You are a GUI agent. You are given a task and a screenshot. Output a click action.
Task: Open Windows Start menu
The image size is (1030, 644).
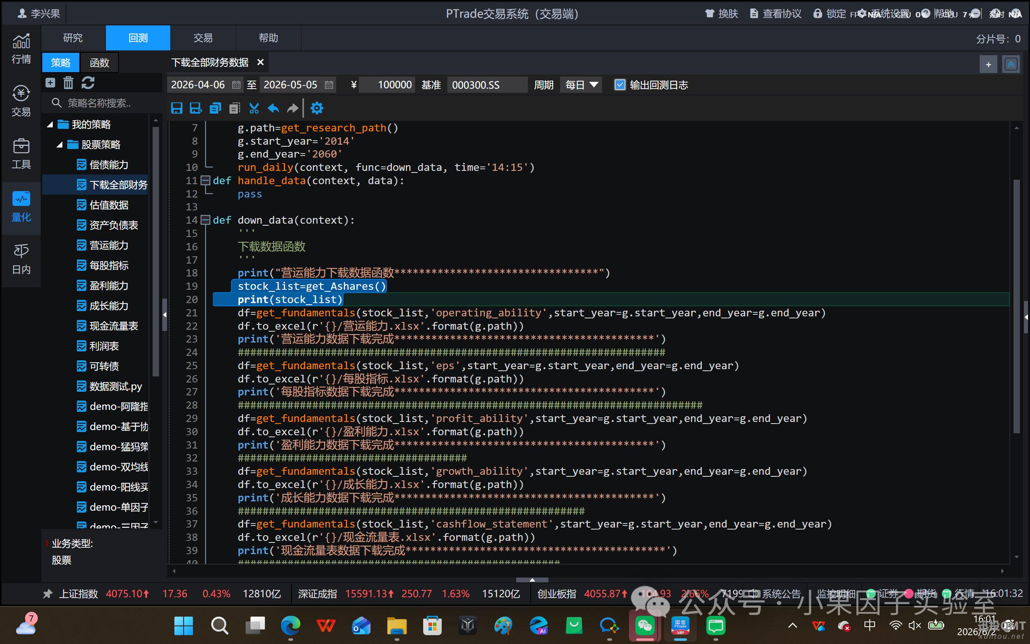tap(183, 625)
